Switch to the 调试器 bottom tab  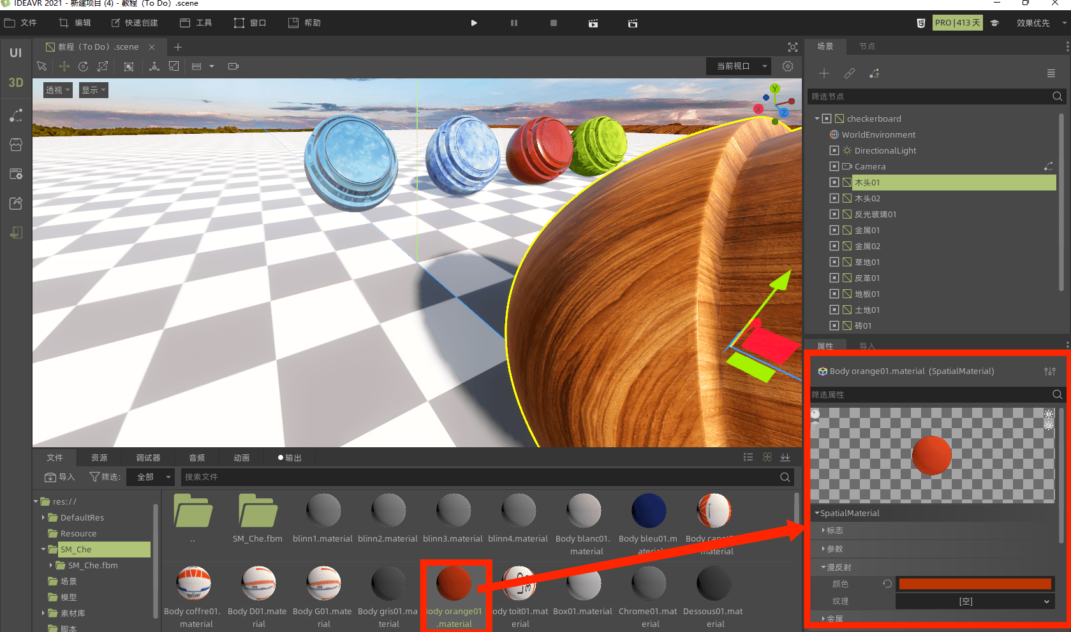click(148, 457)
